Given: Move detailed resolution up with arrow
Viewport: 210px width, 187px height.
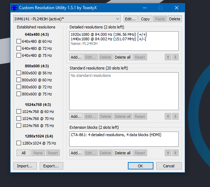Looking at the screenshot, I should pyautogui.click(x=168, y=57).
